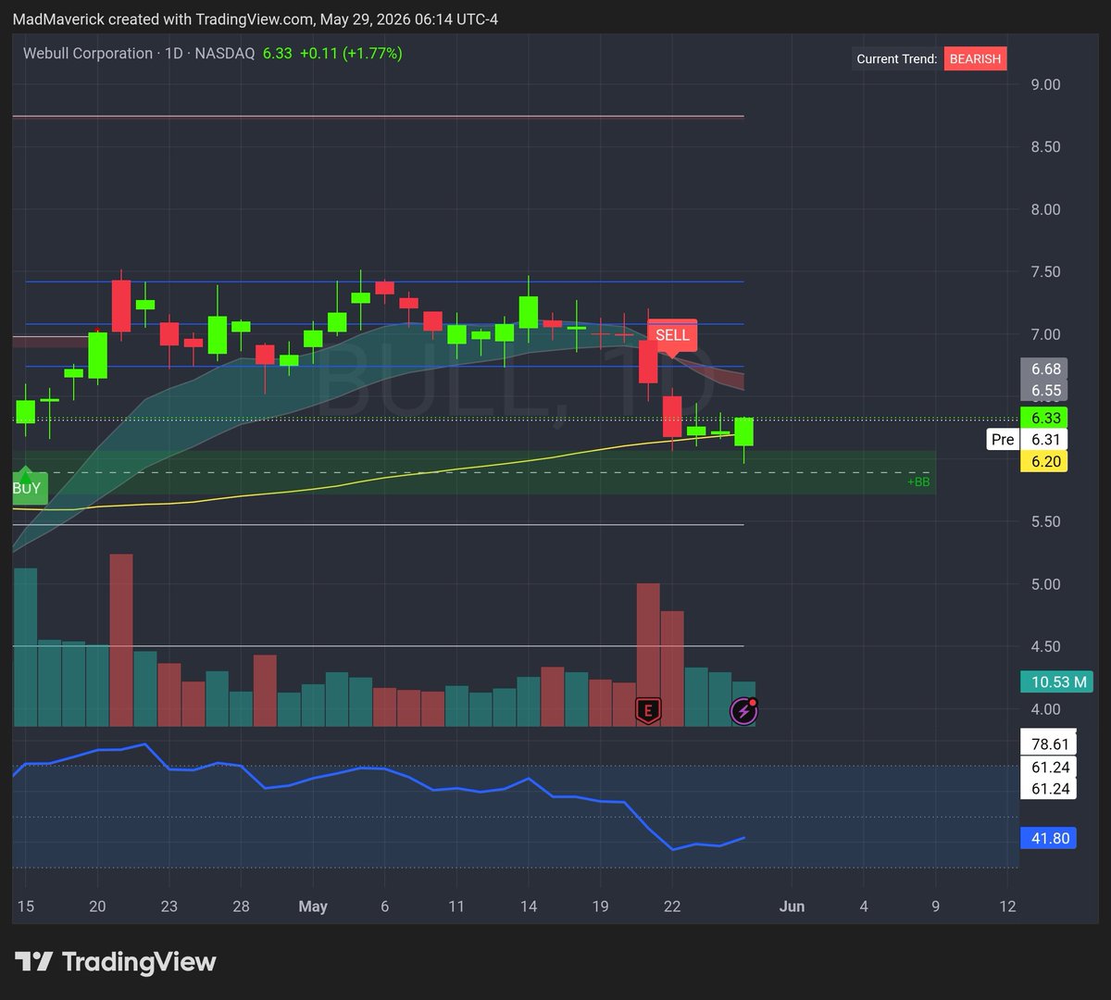Click the gray 6.55 price label
Screen dimensions: 1111x1000
coord(1042,391)
